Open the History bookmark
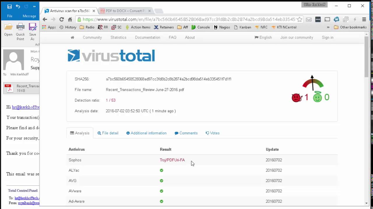This screenshot has width=373, height=209. point(68,27)
